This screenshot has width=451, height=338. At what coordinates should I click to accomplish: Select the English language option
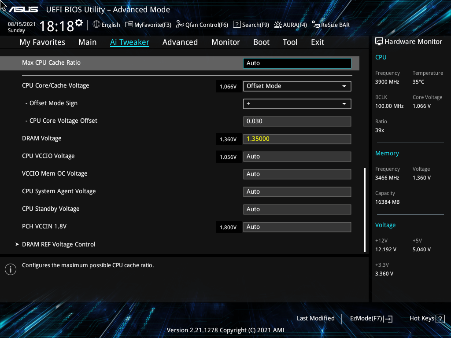111,25
